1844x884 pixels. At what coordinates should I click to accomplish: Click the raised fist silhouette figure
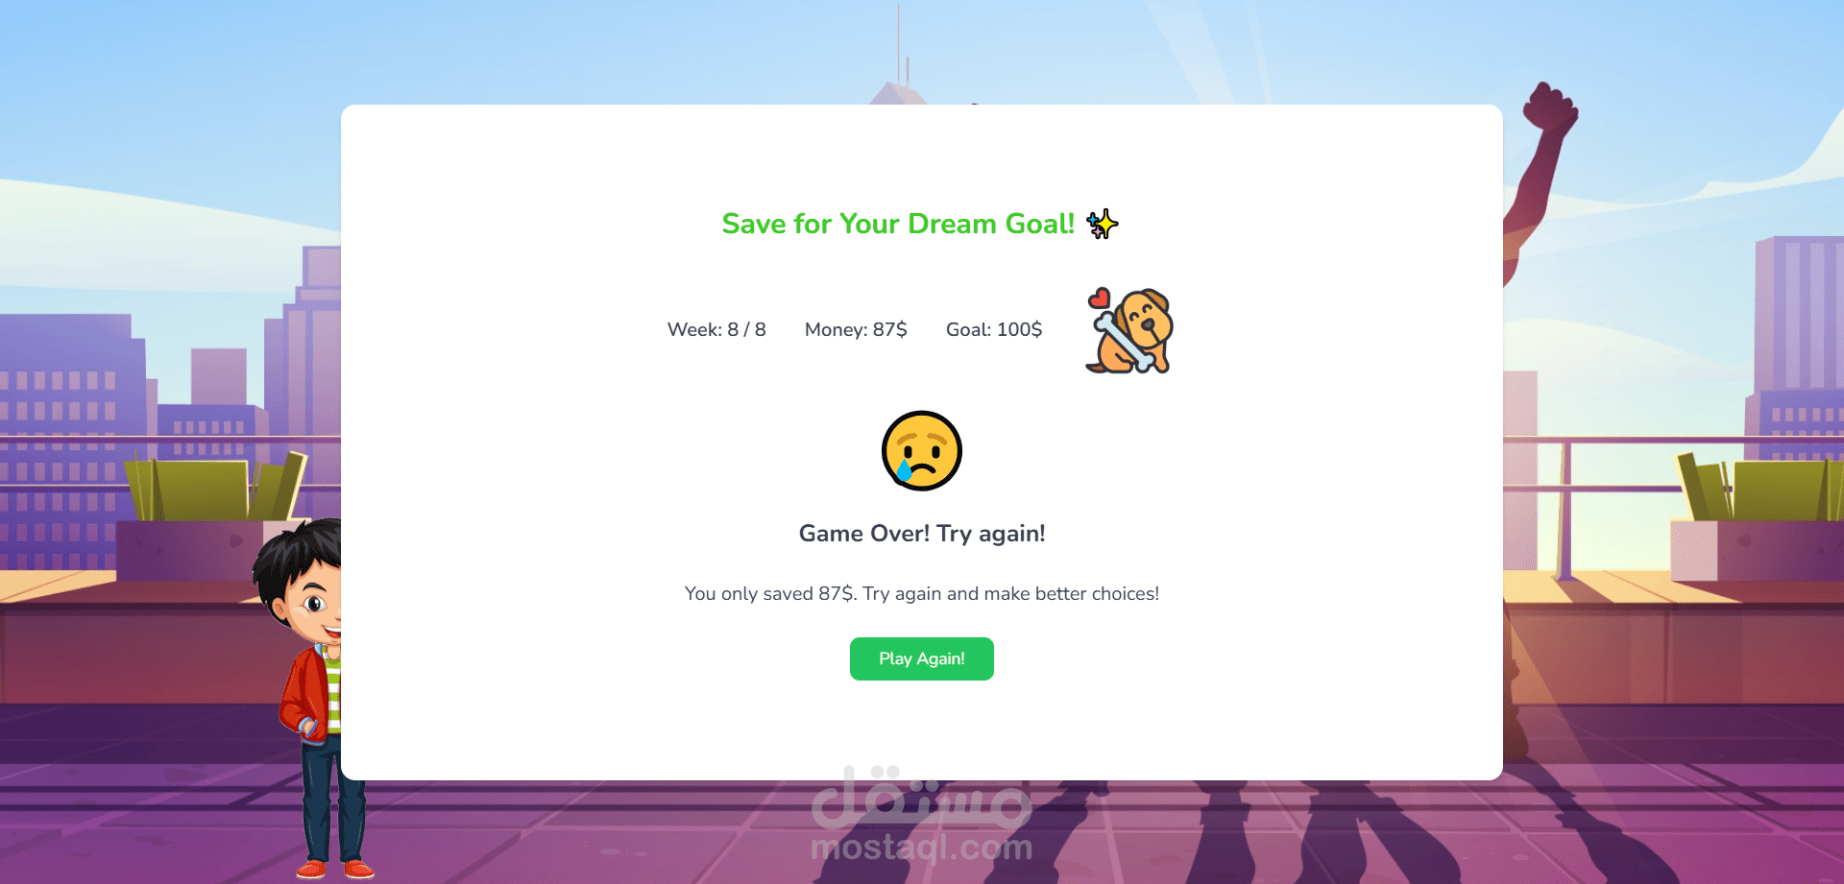point(1540,182)
